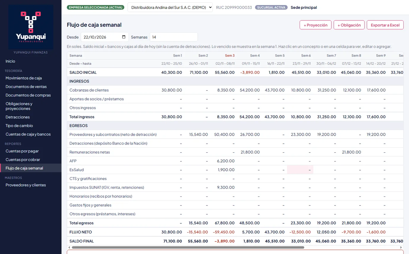Open the company selector Distribuidora Andina del Sur
Viewport: 409px width, 254px height.
pos(170,7)
